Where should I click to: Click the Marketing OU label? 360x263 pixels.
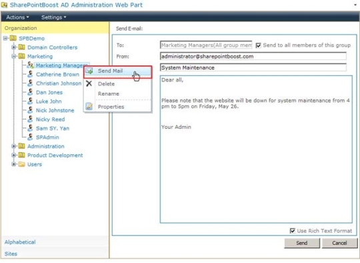pyautogui.click(x=40, y=56)
